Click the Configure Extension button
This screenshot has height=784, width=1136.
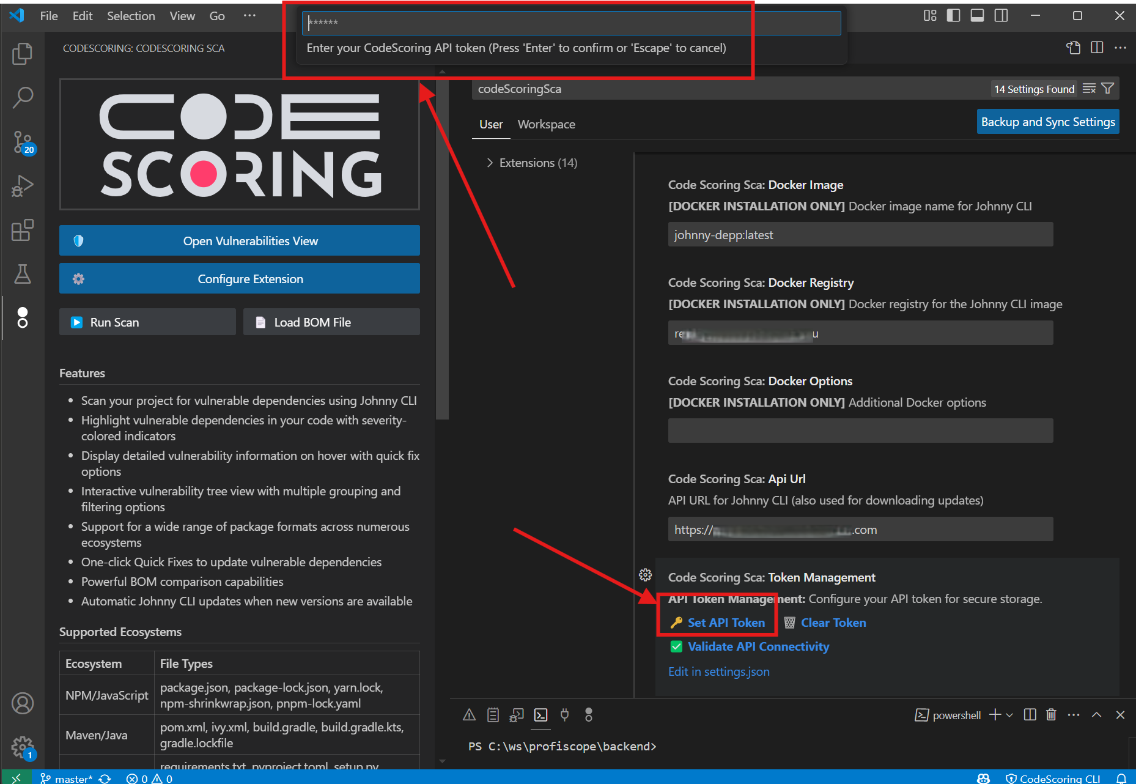click(x=240, y=278)
